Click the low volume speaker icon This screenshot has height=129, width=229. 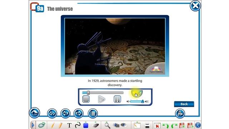[x=128, y=101]
